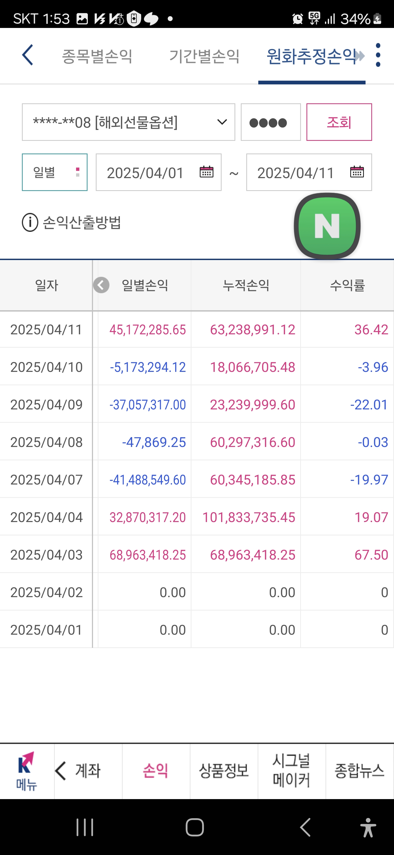Tap the 수익률 column header
The height and width of the screenshot is (855, 394).
click(x=347, y=286)
